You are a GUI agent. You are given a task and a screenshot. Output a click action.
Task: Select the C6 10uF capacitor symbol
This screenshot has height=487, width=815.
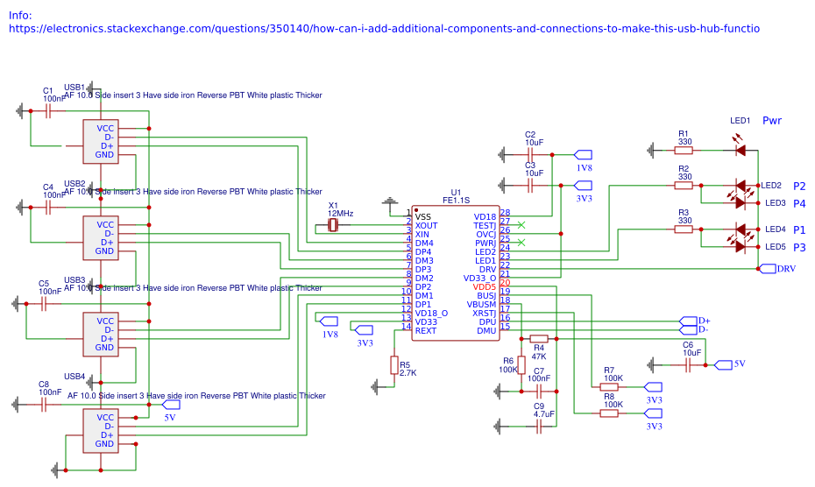(x=688, y=365)
